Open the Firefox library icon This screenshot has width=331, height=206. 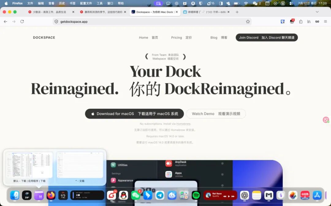point(309,21)
